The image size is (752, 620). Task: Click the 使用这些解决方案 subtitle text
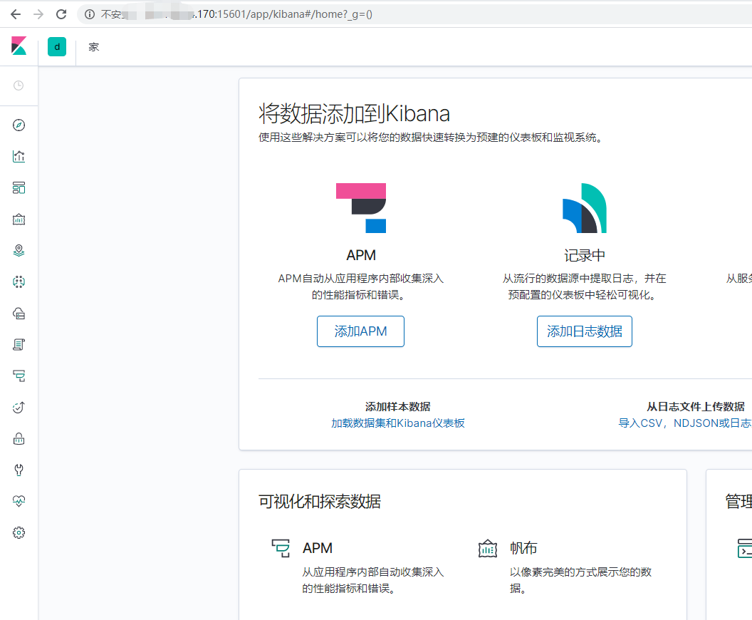[431, 138]
